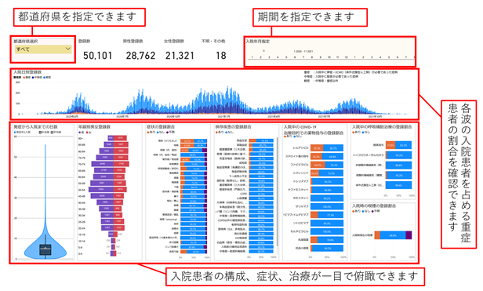Click the 入院時の喫煙の登録割合 chart title
The height and width of the screenshot is (291, 483).
[374, 206]
